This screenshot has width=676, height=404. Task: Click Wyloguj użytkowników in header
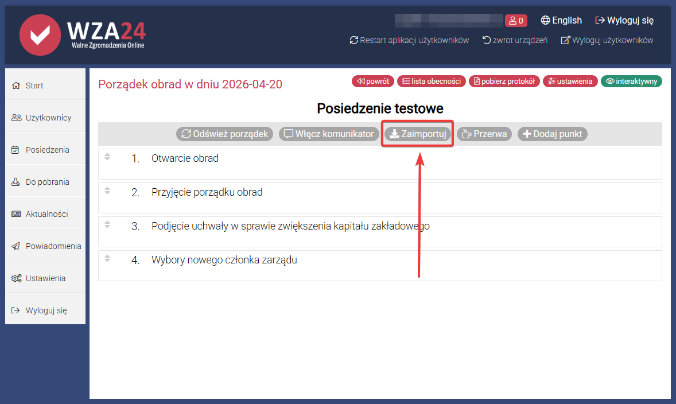click(x=607, y=40)
